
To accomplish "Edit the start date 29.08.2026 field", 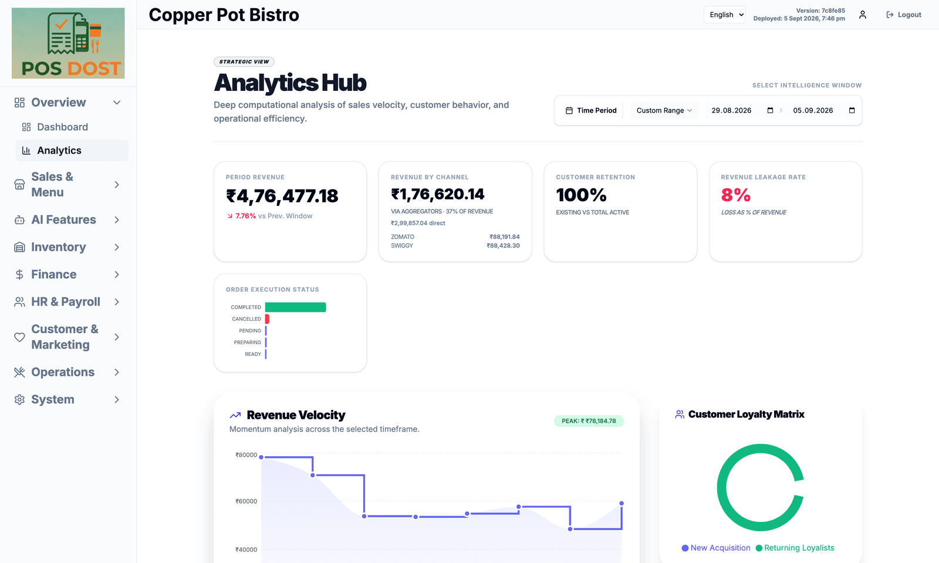I will point(732,110).
